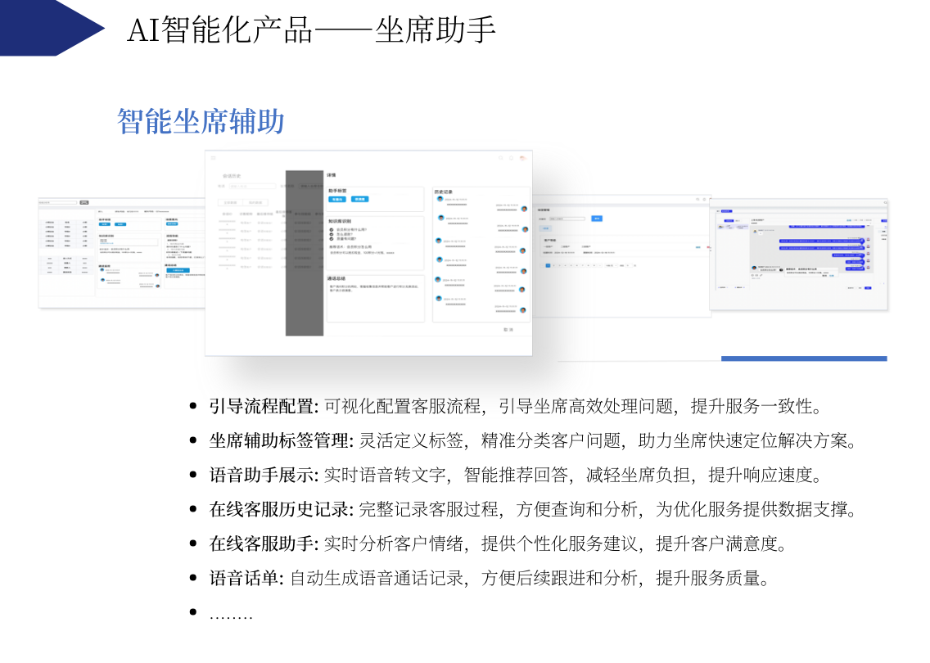Click the user avatar icon in center screenshot header
This screenshot has width=930, height=663.
[522, 158]
